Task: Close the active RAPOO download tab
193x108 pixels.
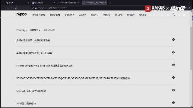Action: tap(106, 3)
